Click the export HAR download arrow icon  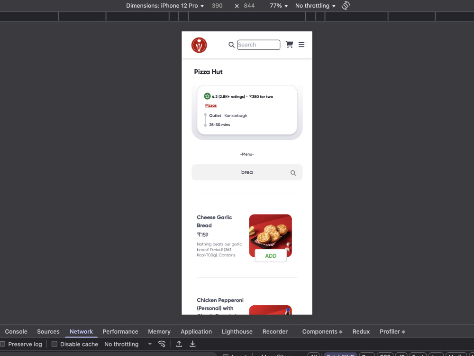point(192,344)
